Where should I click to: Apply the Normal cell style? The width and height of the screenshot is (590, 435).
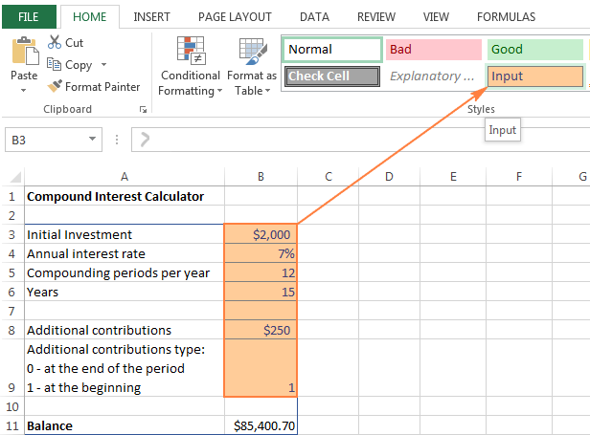tap(331, 50)
